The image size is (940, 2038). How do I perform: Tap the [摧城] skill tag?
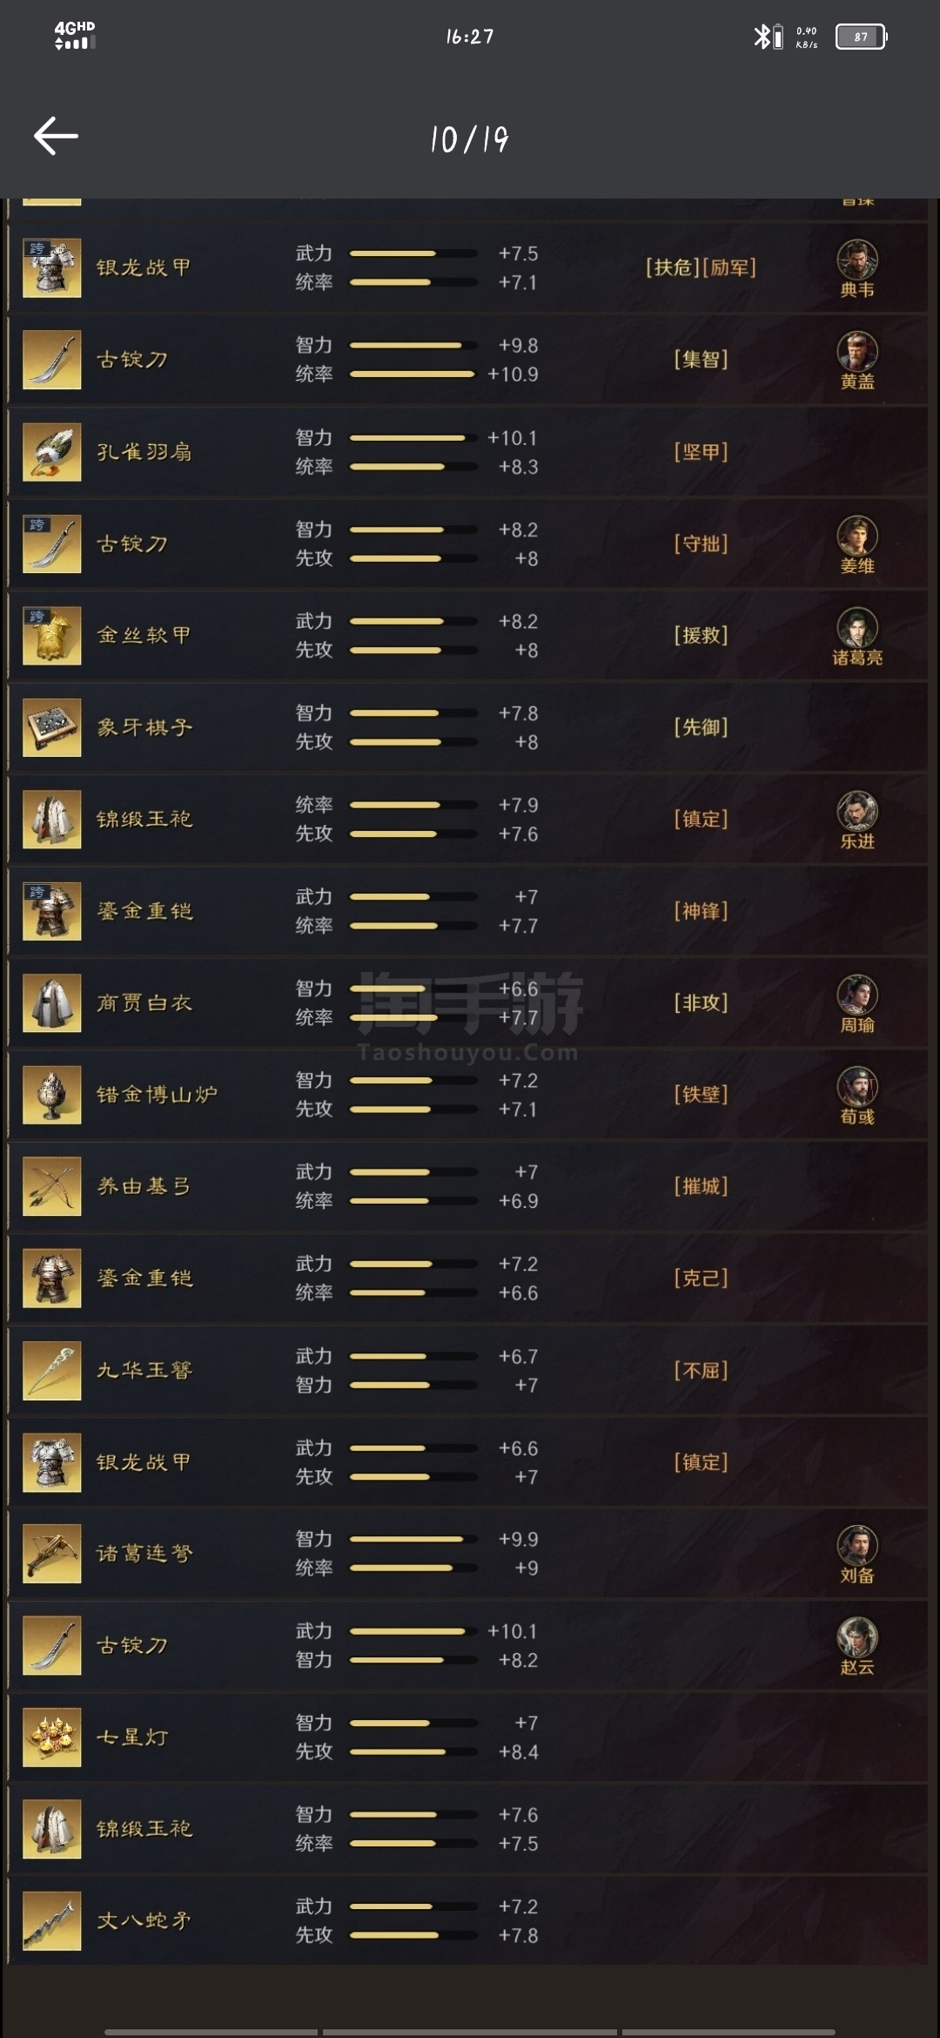701,1186
